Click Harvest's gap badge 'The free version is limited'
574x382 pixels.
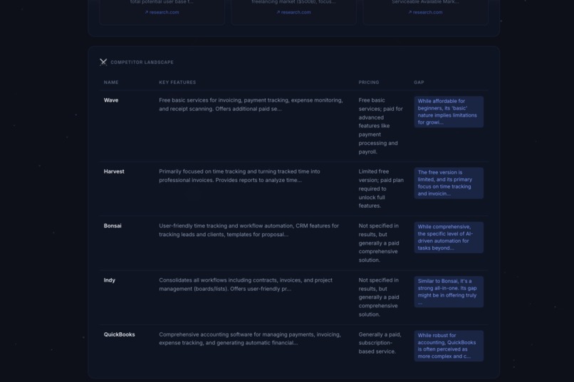[449, 183]
